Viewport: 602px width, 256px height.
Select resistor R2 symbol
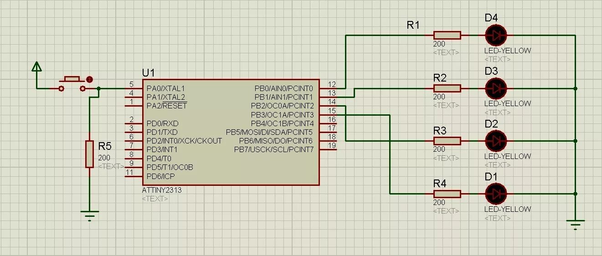click(447, 88)
